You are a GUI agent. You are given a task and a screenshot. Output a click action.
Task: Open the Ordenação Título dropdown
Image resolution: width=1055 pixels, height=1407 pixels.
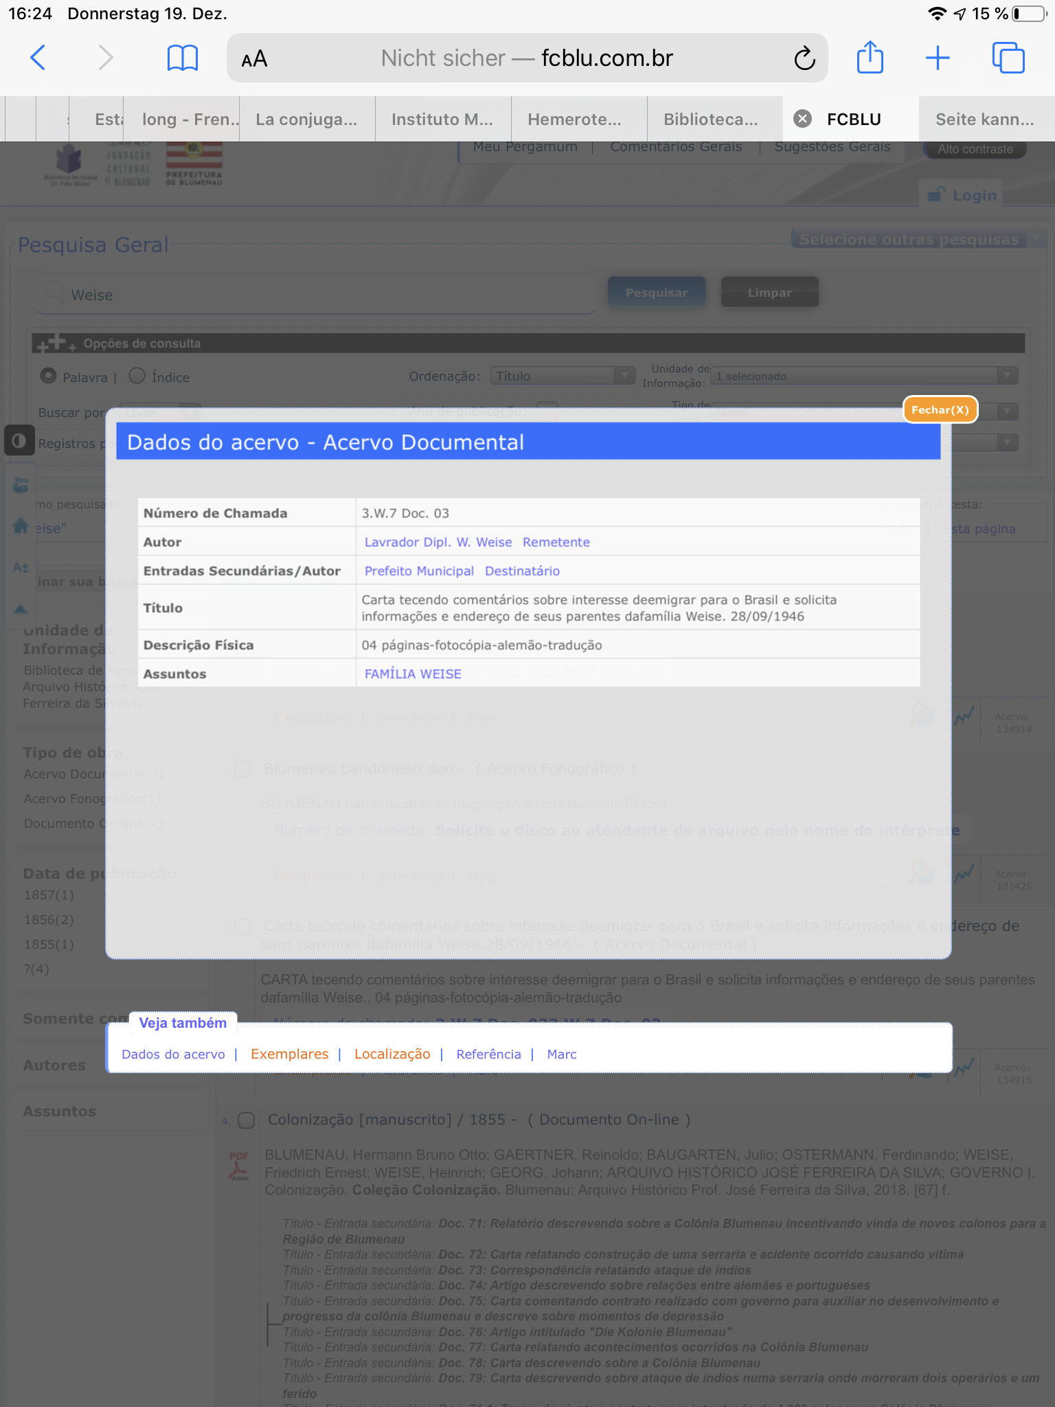click(562, 376)
